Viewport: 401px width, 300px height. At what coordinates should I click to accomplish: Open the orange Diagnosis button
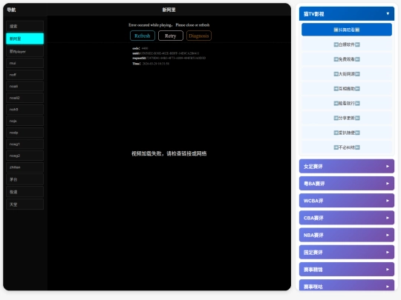point(199,36)
